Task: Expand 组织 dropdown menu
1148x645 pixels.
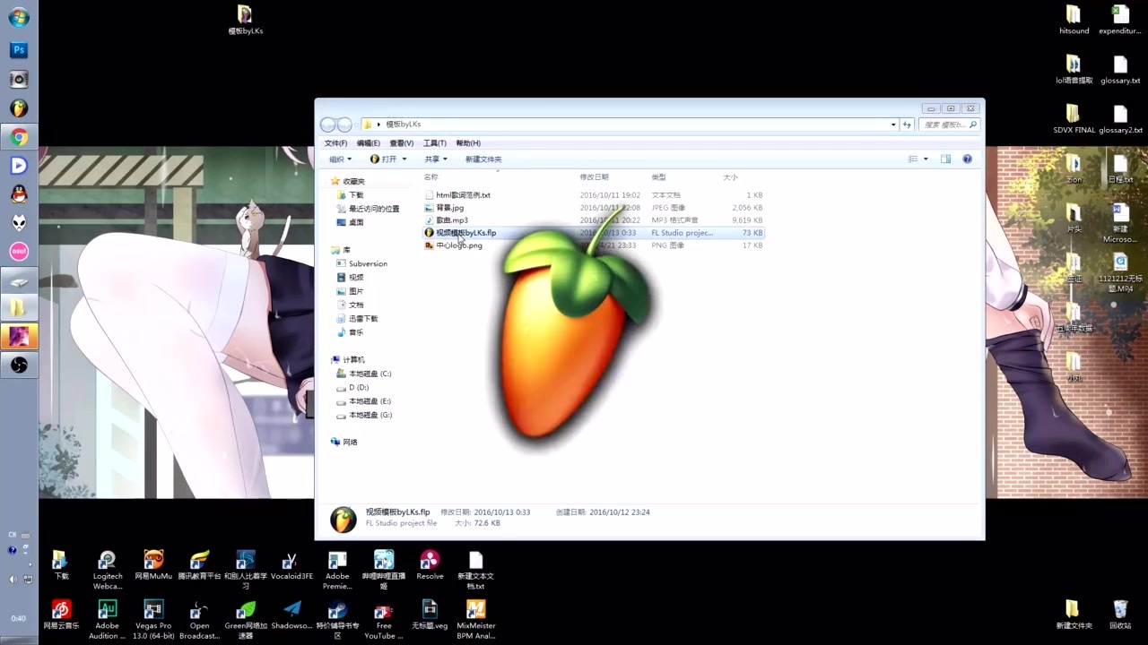Action: [340, 159]
